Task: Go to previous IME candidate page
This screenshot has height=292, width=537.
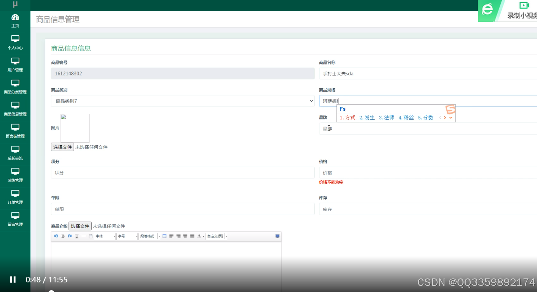Action: (x=440, y=118)
